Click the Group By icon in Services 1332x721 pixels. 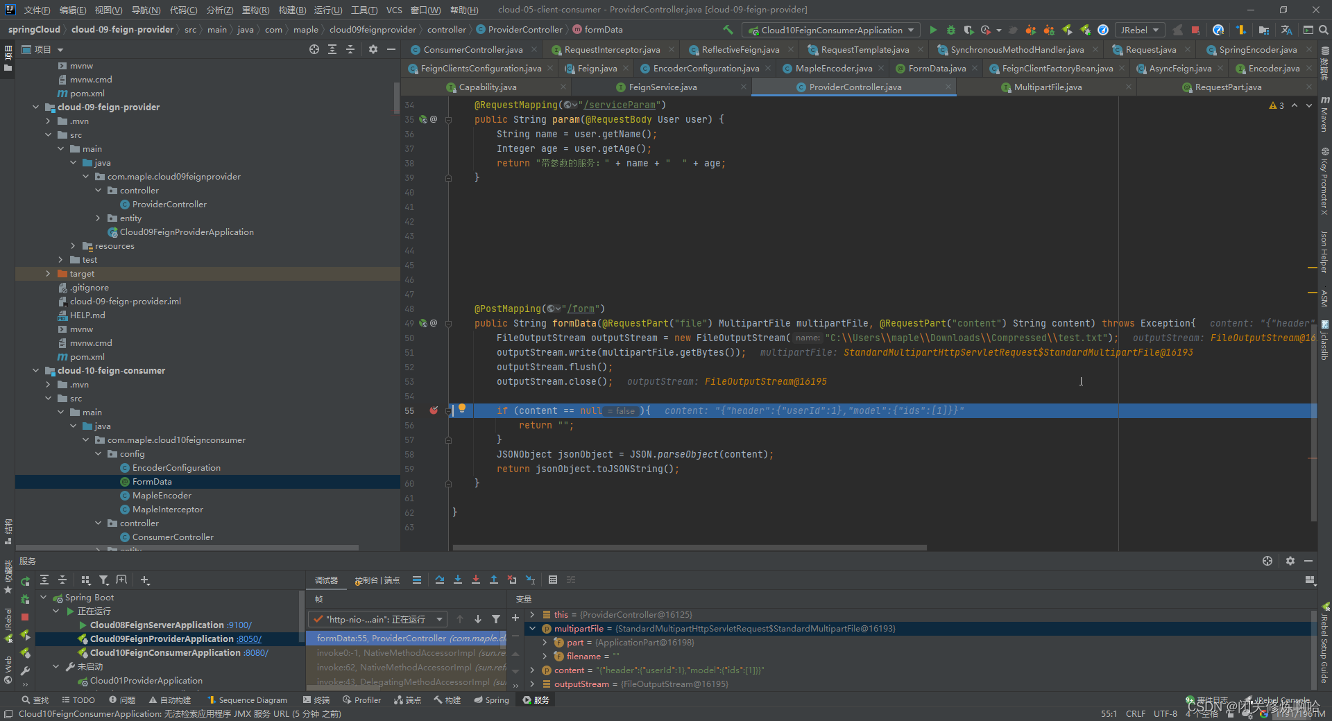85,580
